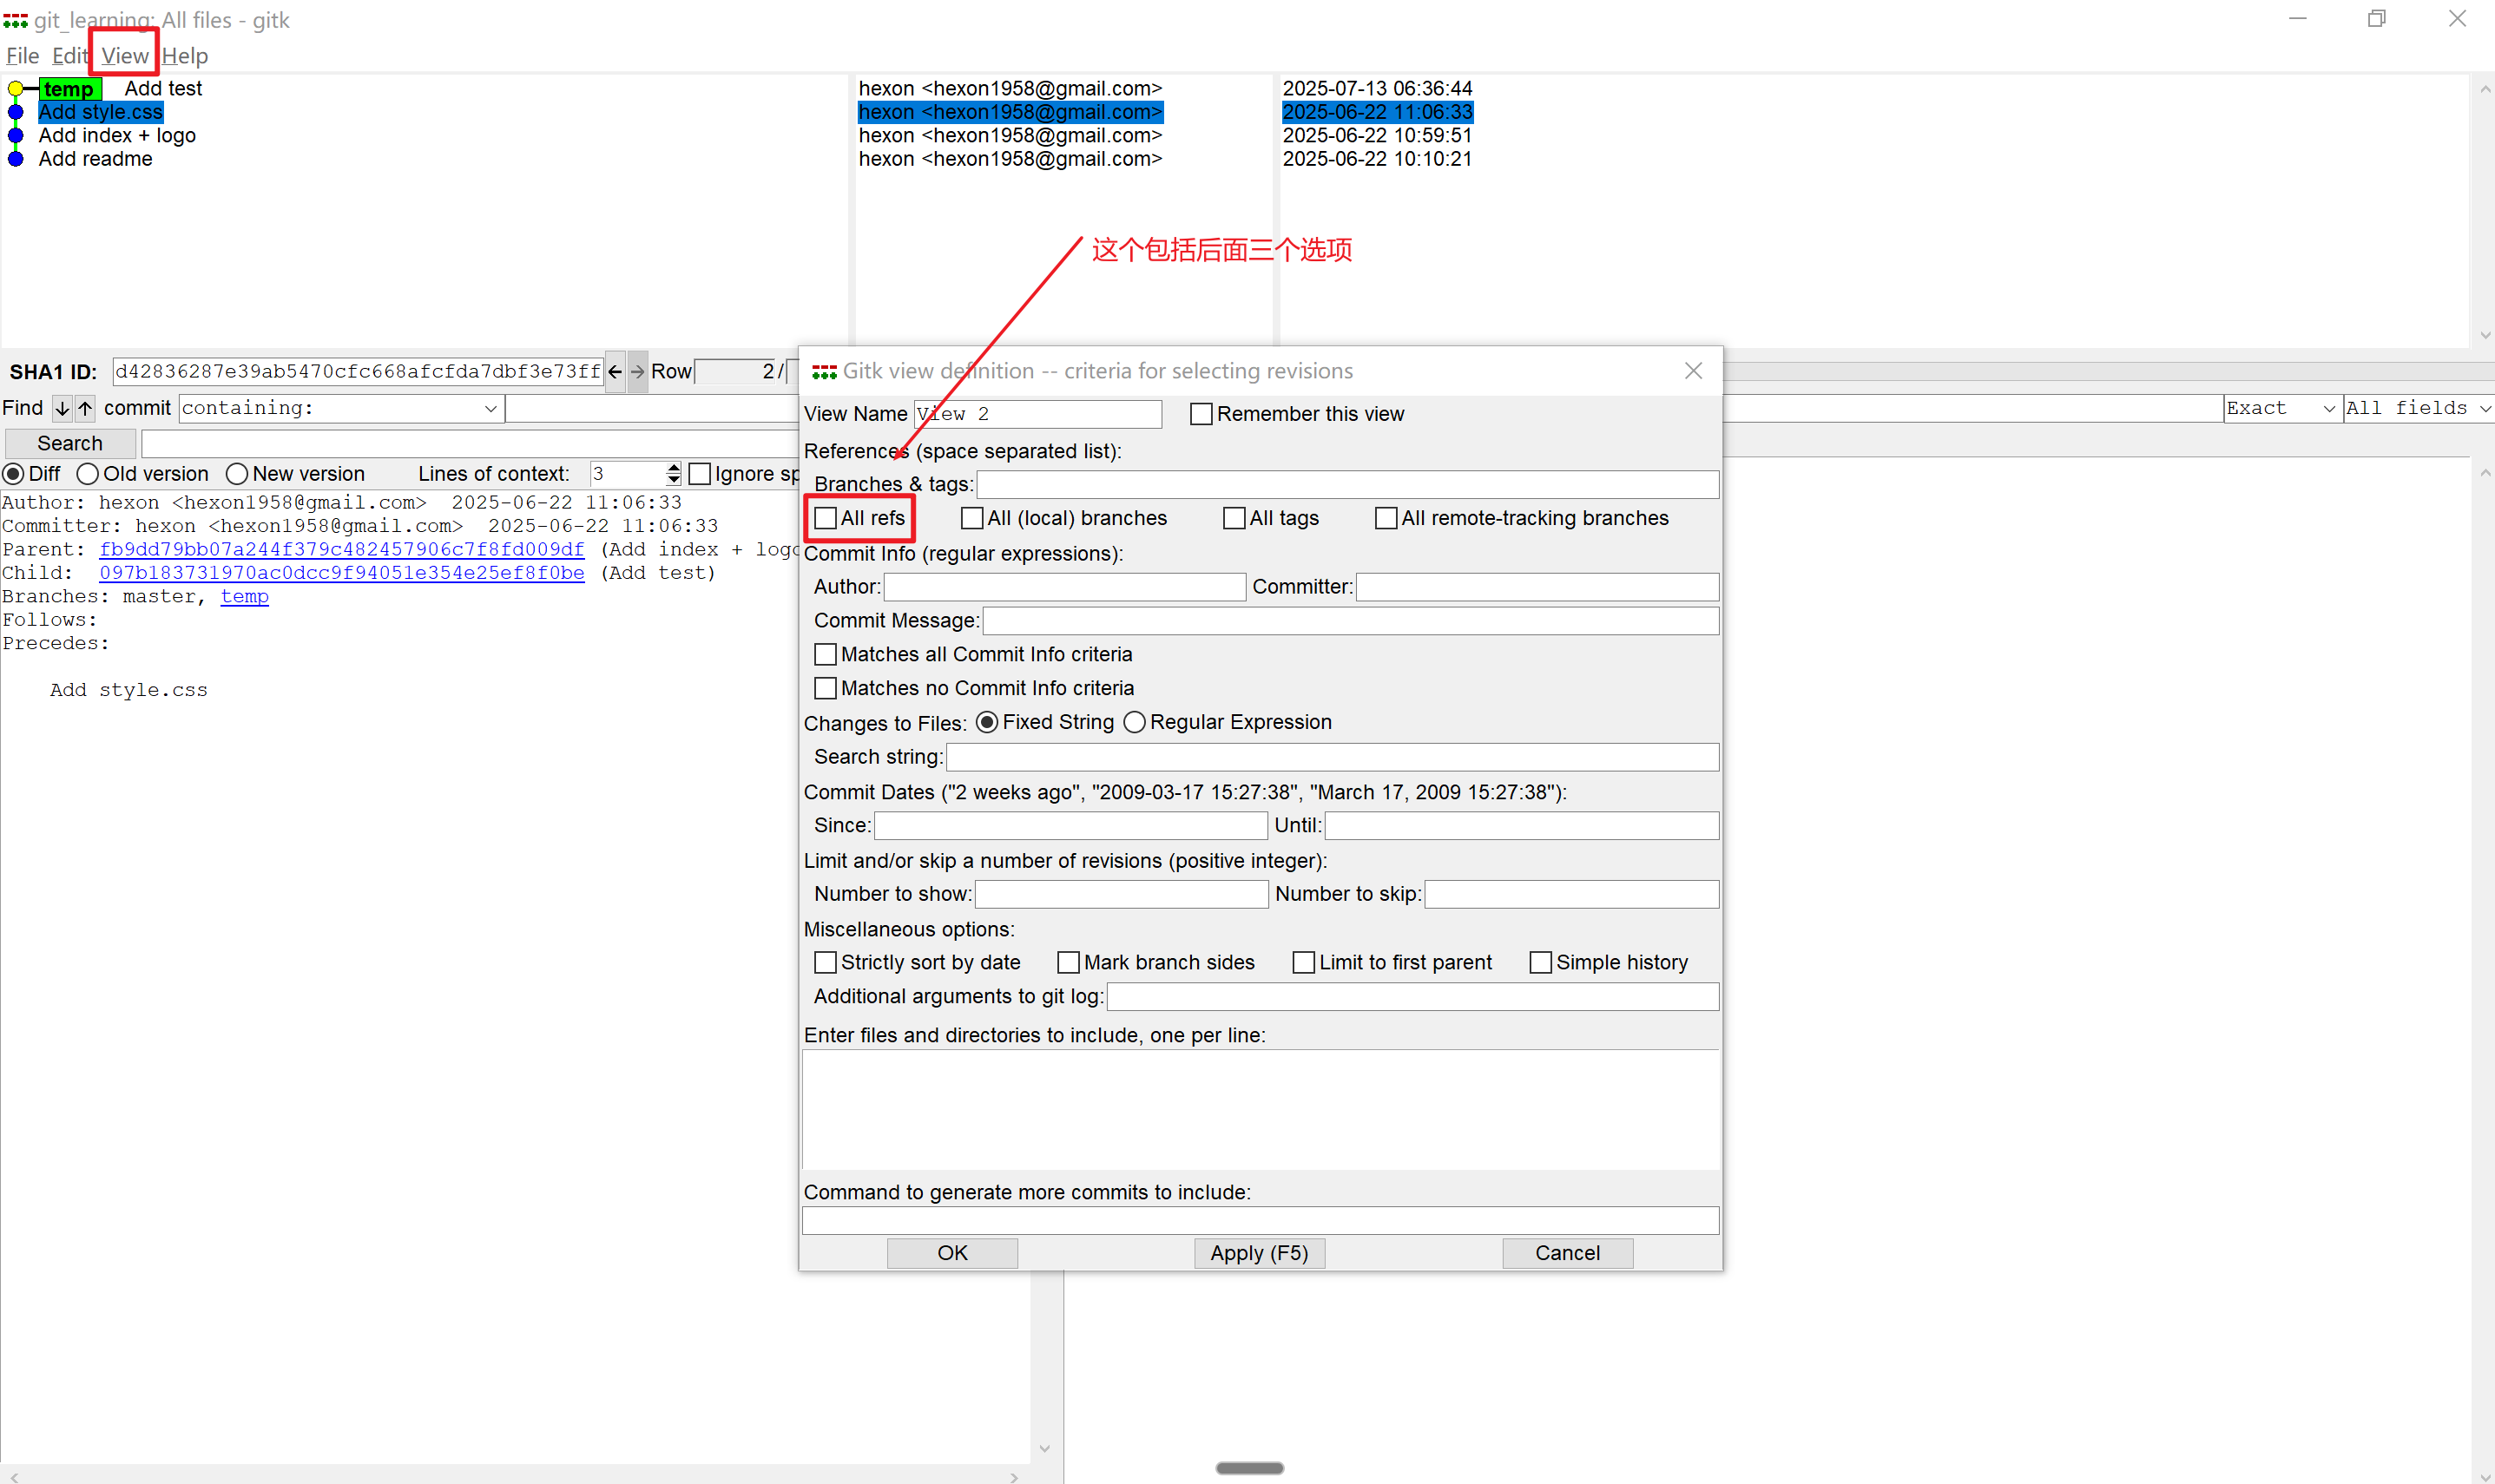Click the back arrow next to SHA1 ID
Image resolution: width=2495 pixels, height=1484 pixels.
tap(615, 372)
